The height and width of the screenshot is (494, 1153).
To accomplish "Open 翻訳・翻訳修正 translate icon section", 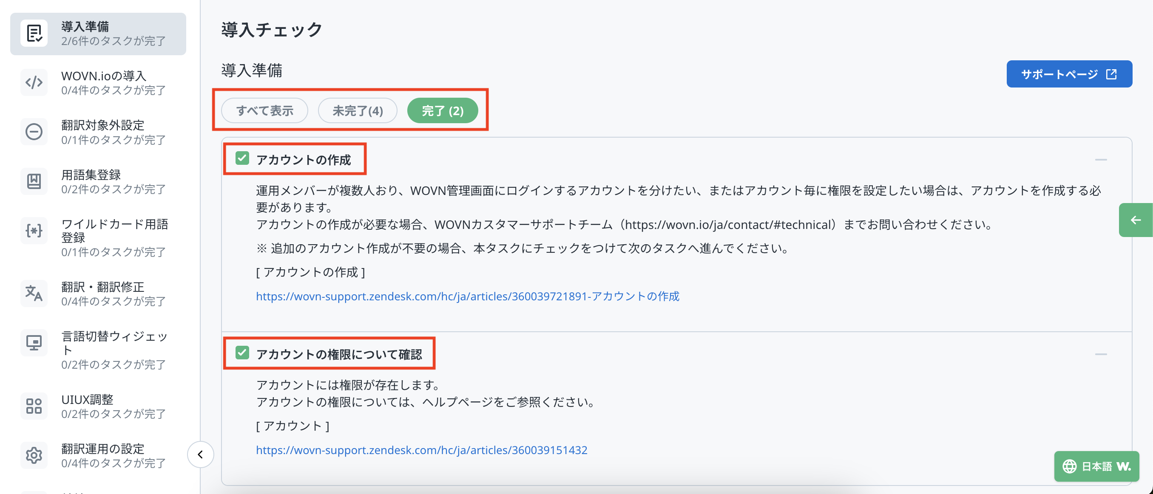I will coord(34,293).
